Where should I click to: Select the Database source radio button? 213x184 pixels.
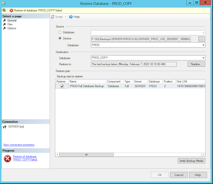tap(60, 32)
